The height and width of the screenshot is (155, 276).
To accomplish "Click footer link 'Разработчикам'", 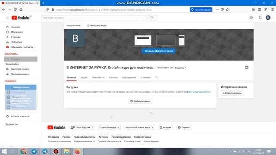I will (x=142, y=137).
